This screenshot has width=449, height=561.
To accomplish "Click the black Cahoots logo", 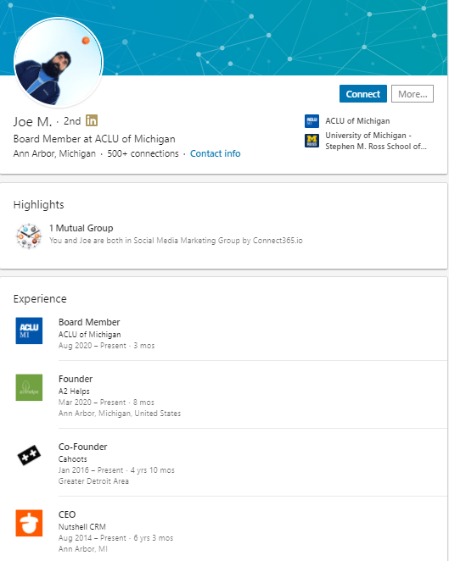I will [x=29, y=455].
